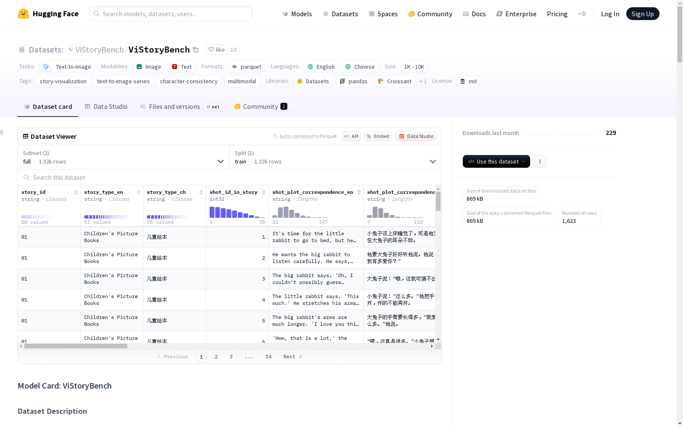Select the Text modality tag
Image resolution: width=683 pixels, height=427 pixels.
pyautogui.click(x=181, y=67)
